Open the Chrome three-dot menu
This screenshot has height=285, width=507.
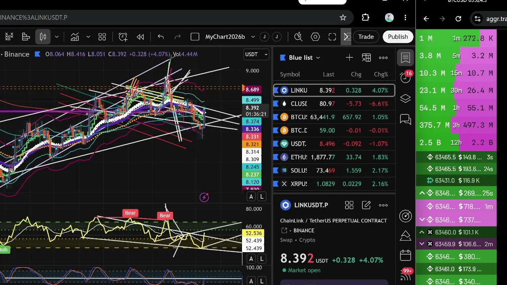pyautogui.click(x=405, y=17)
